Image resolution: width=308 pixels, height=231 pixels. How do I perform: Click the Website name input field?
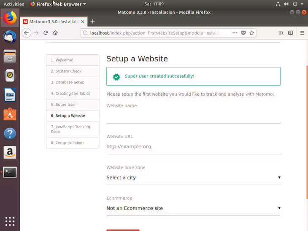click(194, 117)
